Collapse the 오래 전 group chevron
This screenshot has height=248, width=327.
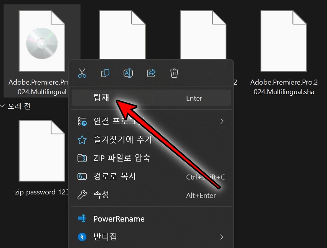coord(3,106)
